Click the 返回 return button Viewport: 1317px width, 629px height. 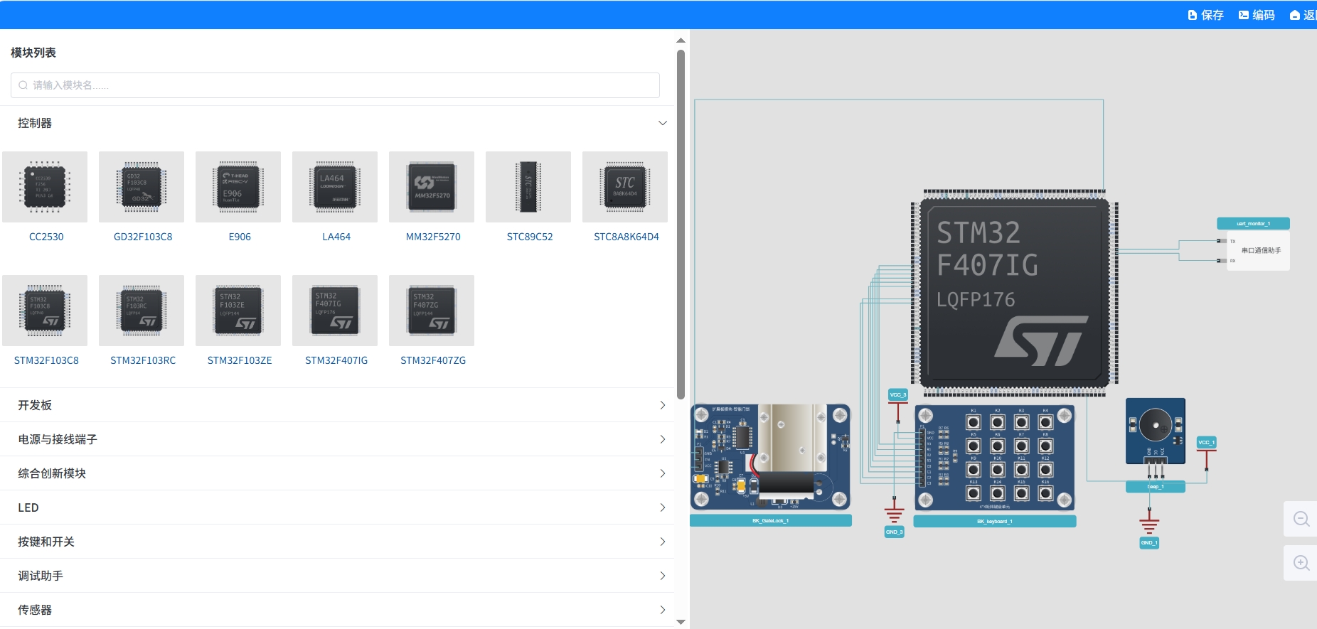click(x=1303, y=15)
